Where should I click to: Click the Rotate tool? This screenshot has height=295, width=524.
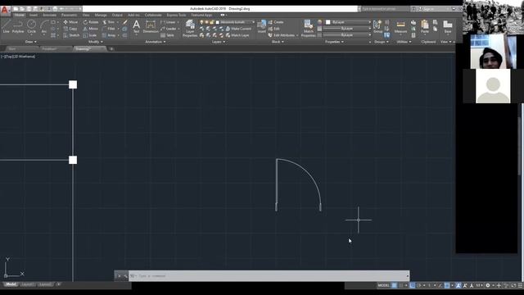pyautogui.click(x=91, y=22)
